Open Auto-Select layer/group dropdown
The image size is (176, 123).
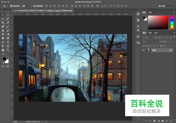25,6
